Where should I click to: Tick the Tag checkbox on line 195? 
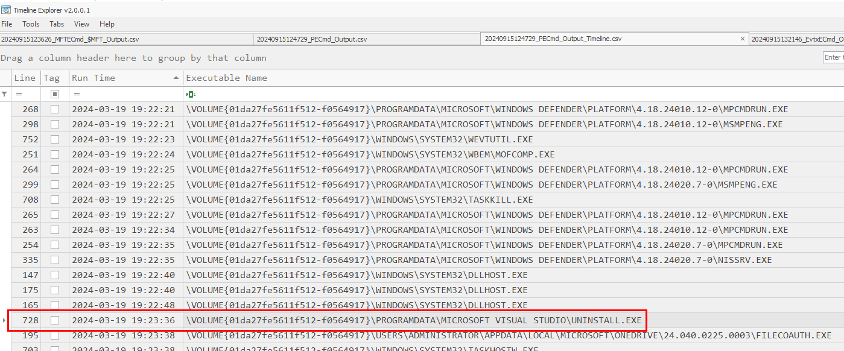55,335
